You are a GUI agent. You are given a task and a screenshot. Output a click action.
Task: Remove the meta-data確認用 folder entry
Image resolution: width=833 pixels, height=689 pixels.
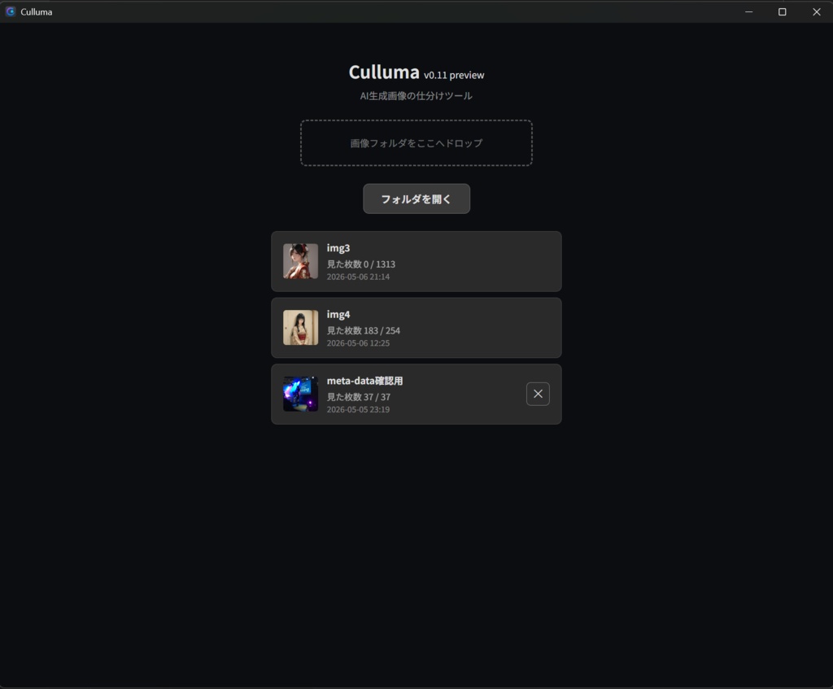[x=538, y=394]
